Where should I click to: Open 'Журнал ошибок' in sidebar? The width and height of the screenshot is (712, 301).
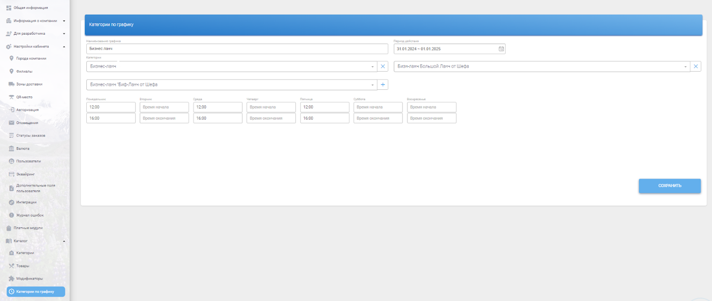(x=29, y=215)
